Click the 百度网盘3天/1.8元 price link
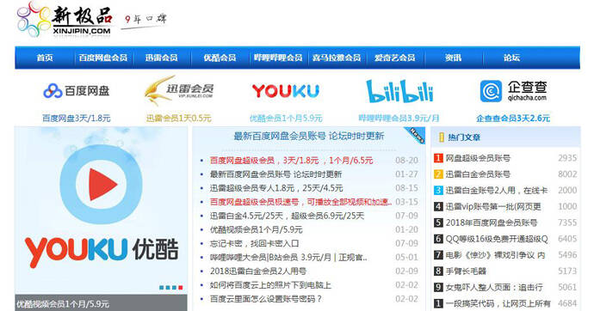 76,119
